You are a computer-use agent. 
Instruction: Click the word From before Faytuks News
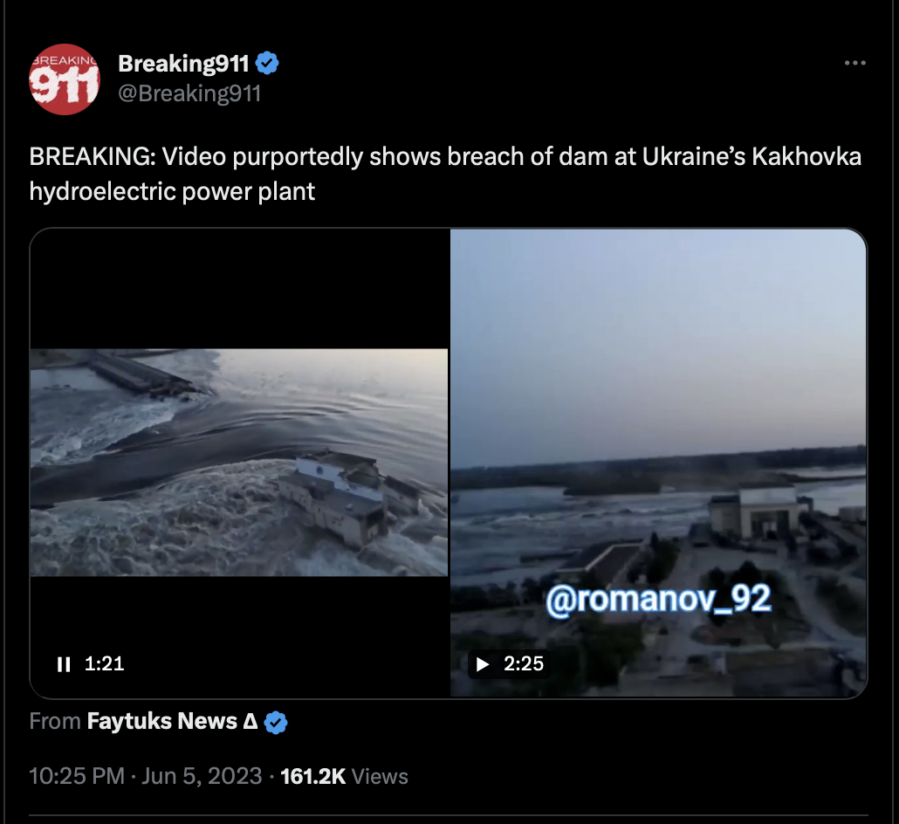tap(55, 721)
